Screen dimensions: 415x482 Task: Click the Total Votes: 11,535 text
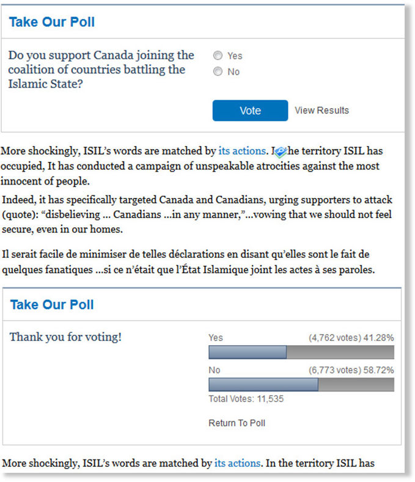click(x=246, y=399)
